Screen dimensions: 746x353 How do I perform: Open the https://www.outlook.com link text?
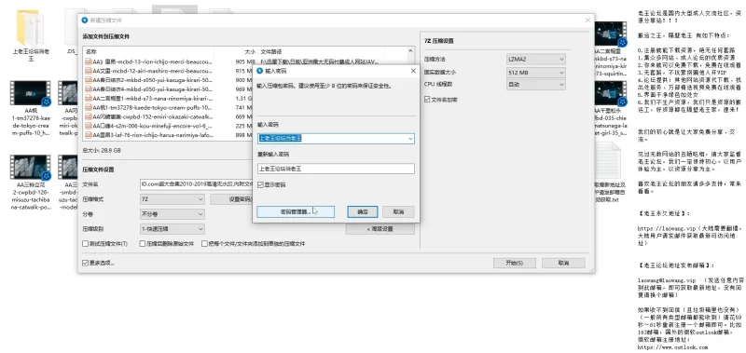tap(672, 347)
